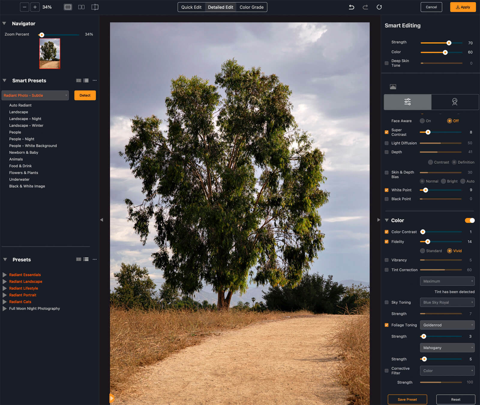This screenshot has height=405, width=480.
Task: Switch Smart Presets to list view
Action: pyautogui.click(x=86, y=81)
